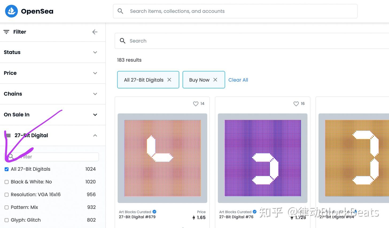Click the magnifier icon in the results search bar
Screen dimensions: 389x228
coord(123,41)
